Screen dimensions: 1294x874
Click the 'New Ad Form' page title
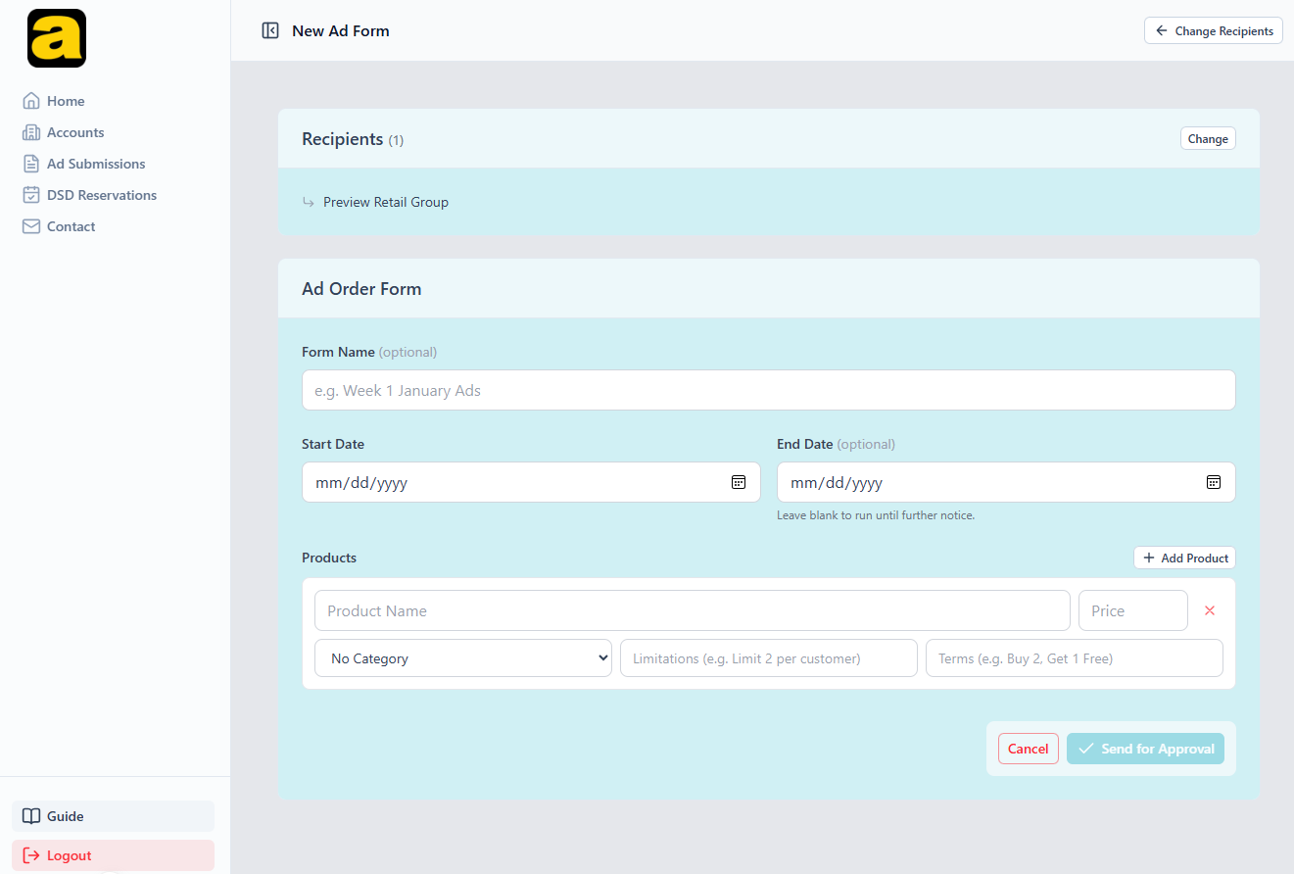click(341, 30)
